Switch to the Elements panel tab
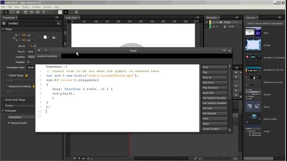Viewport: 287px width, 161px height. point(211,18)
